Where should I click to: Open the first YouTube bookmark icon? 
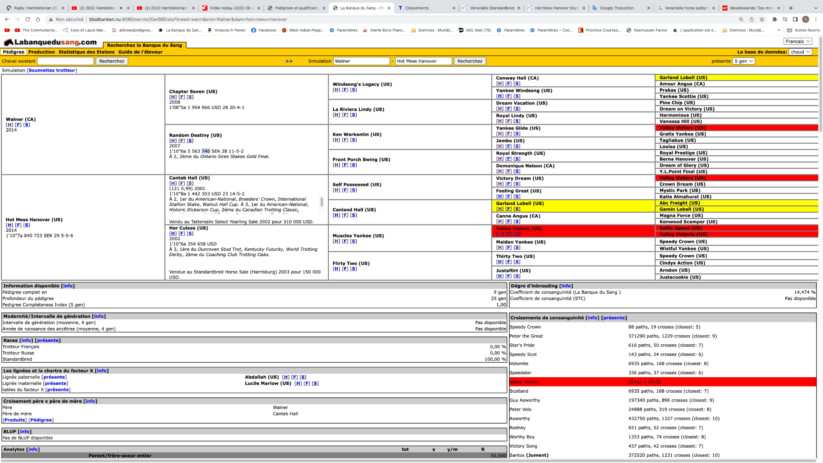pyautogui.click(x=7, y=30)
